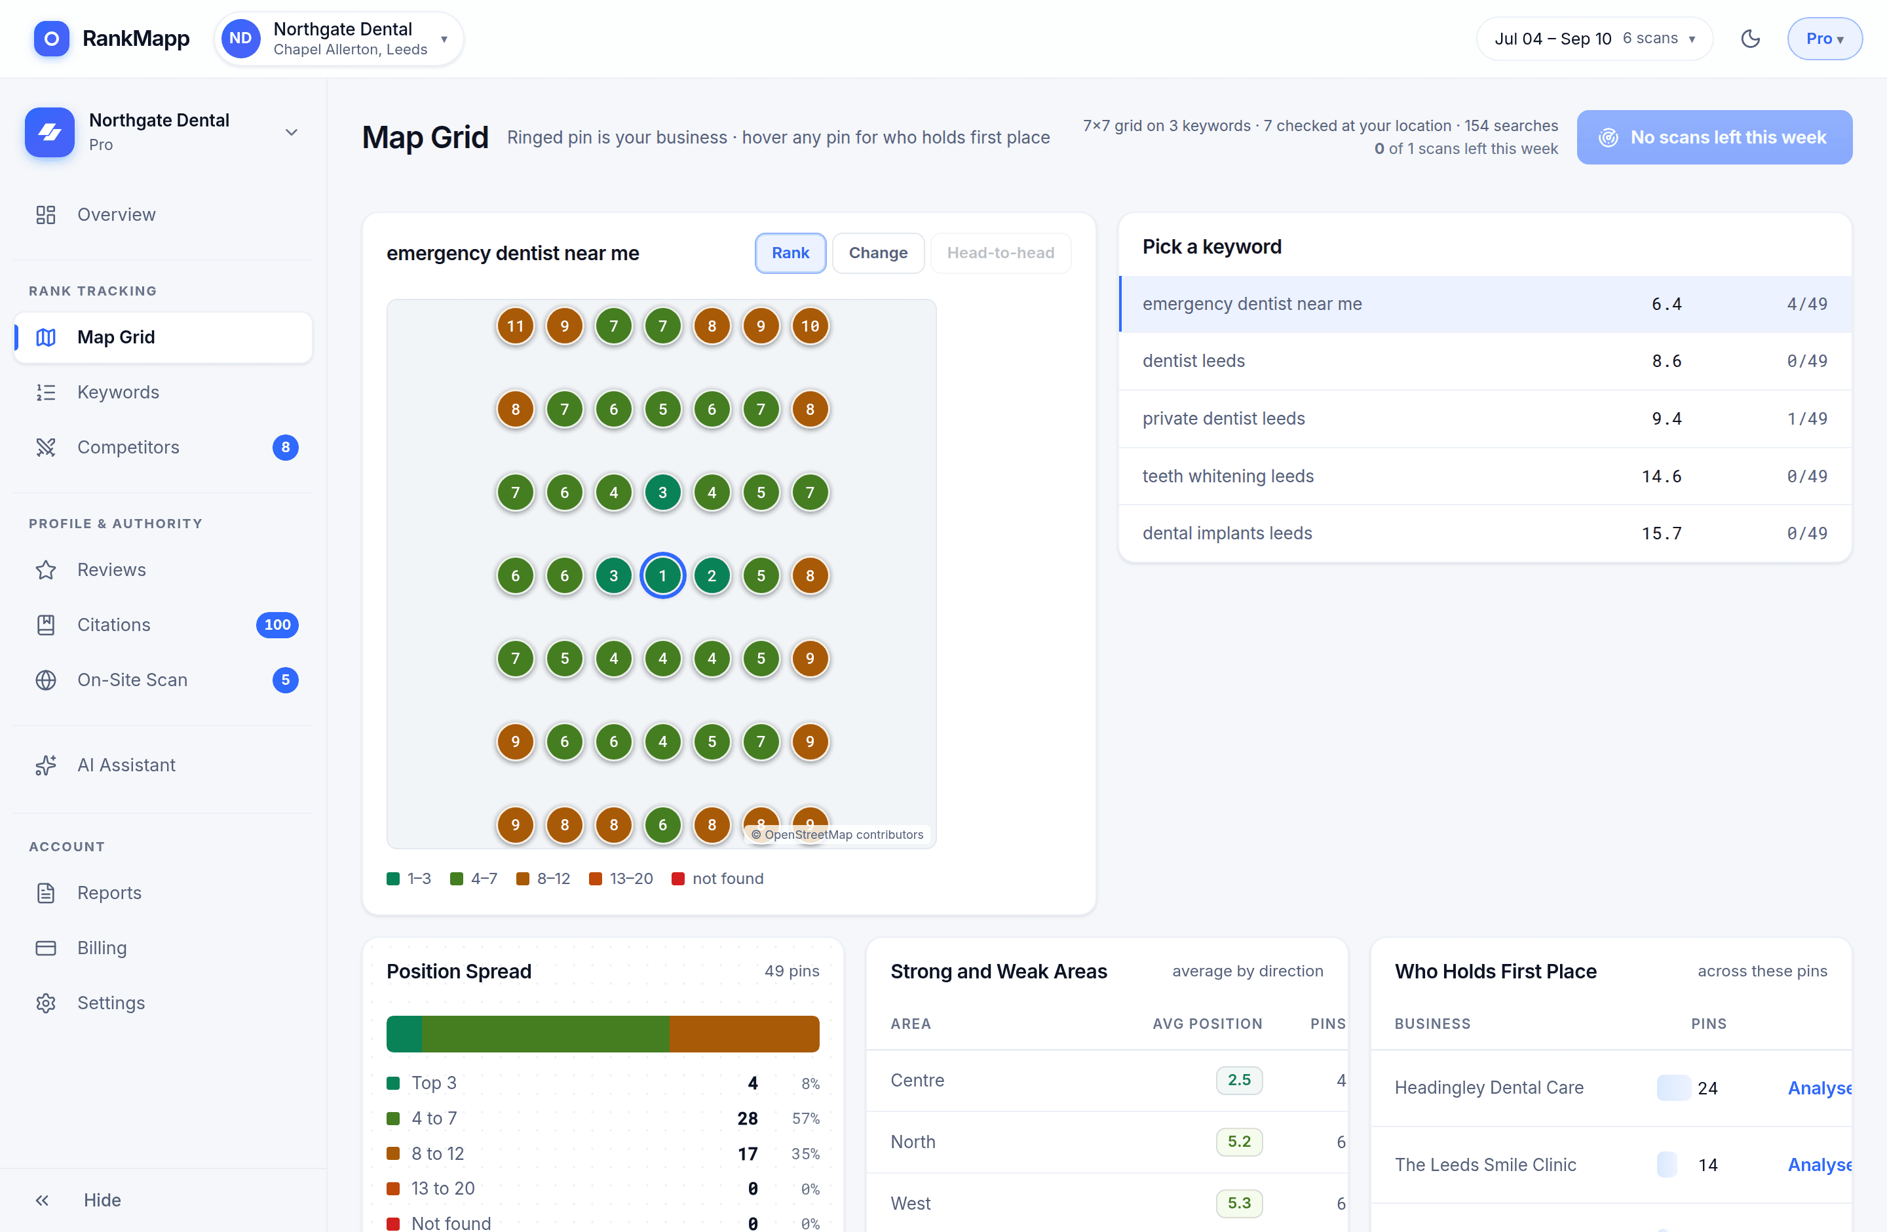Screen dimensions: 1887x1232
Task: Click the Centre area row
Action: tap(1107, 1080)
